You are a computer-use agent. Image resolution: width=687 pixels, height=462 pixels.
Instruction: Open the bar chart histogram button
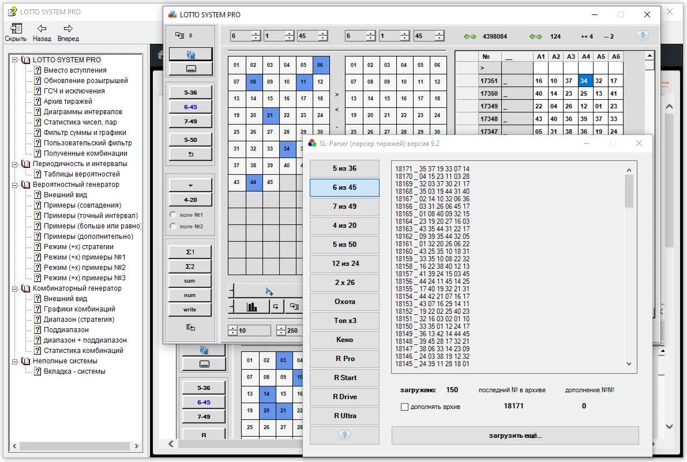click(252, 306)
